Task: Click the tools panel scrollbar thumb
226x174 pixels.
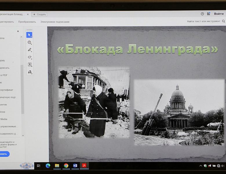Action: [22, 89]
